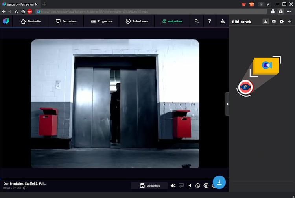Pause the video playback
The height and width of the screenshot is (198, 295).
(206, 186)
